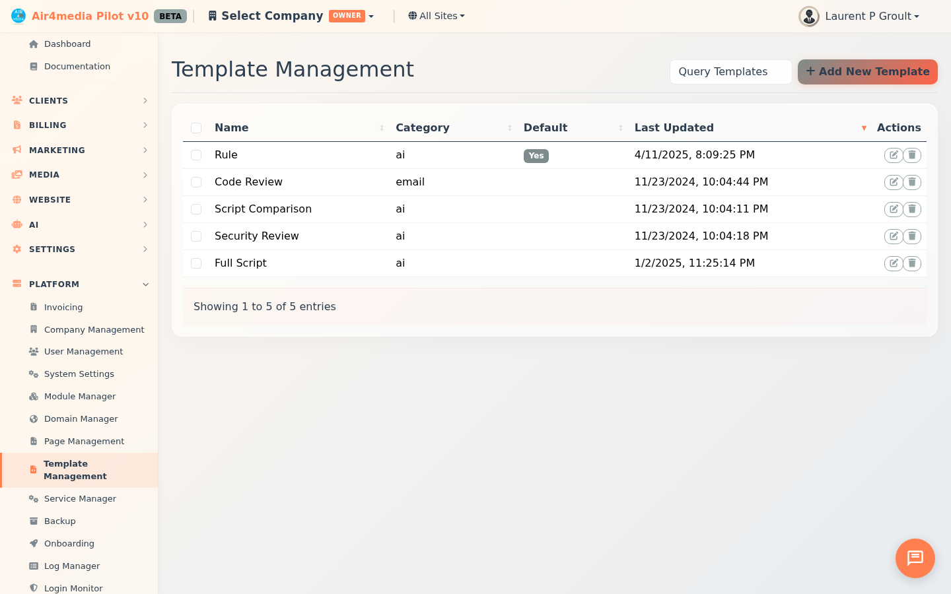Click inside the Query Templates search field
The image size is (951, 594).
click(730, 71)
